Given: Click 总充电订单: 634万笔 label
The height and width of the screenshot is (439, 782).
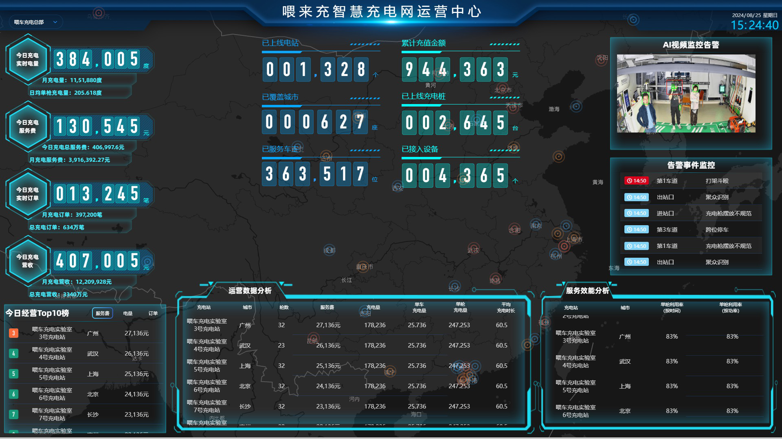Looking at the screenshot, I should pos(57,227).
